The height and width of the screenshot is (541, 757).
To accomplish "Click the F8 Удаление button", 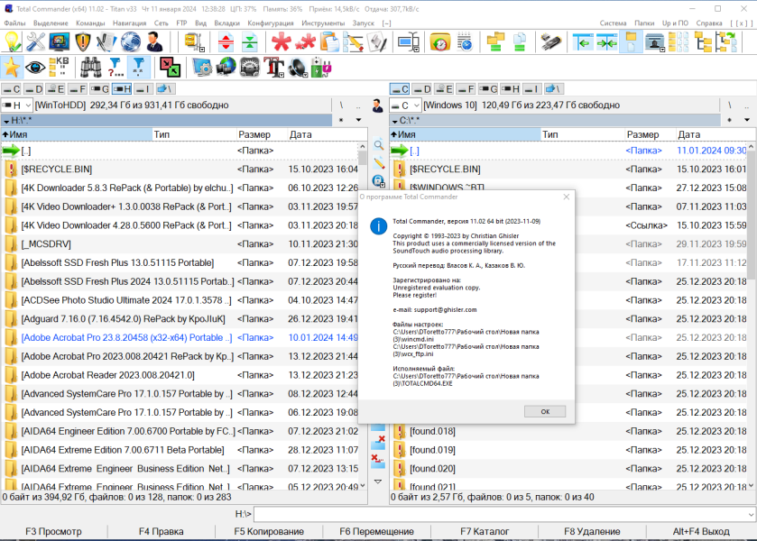I will pos(592,531).
